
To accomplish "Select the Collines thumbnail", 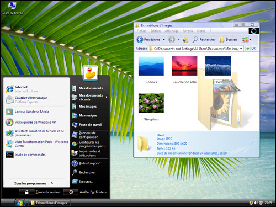I will 151,66.
